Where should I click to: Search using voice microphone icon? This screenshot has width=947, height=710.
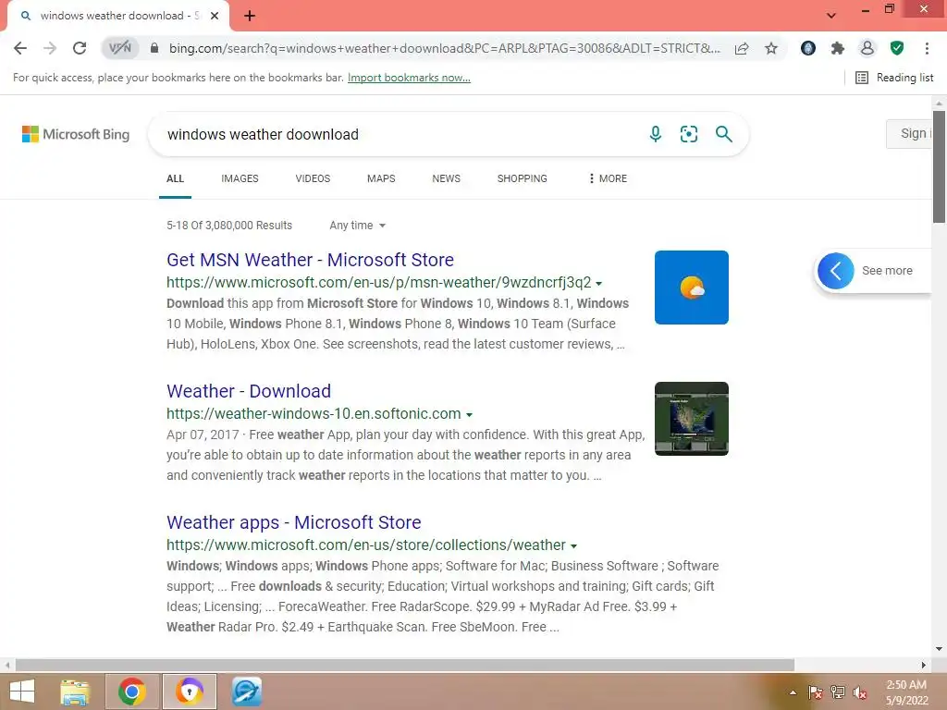point(656,134)
